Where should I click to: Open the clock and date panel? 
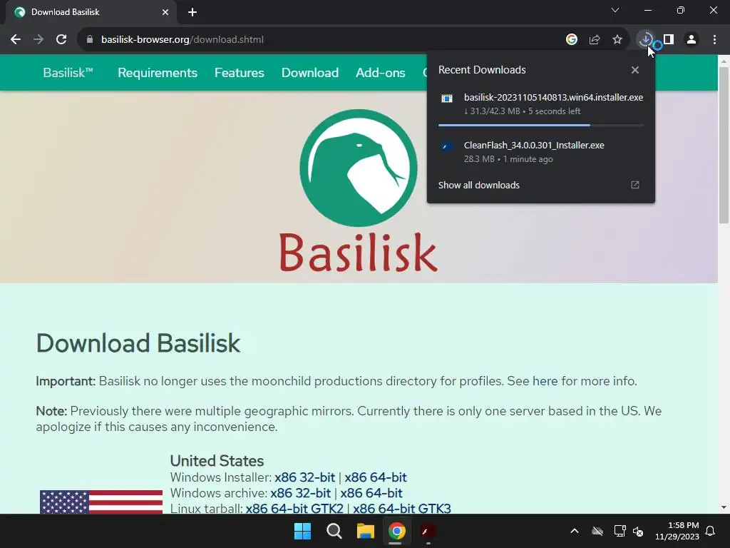(x=677, y=531)
